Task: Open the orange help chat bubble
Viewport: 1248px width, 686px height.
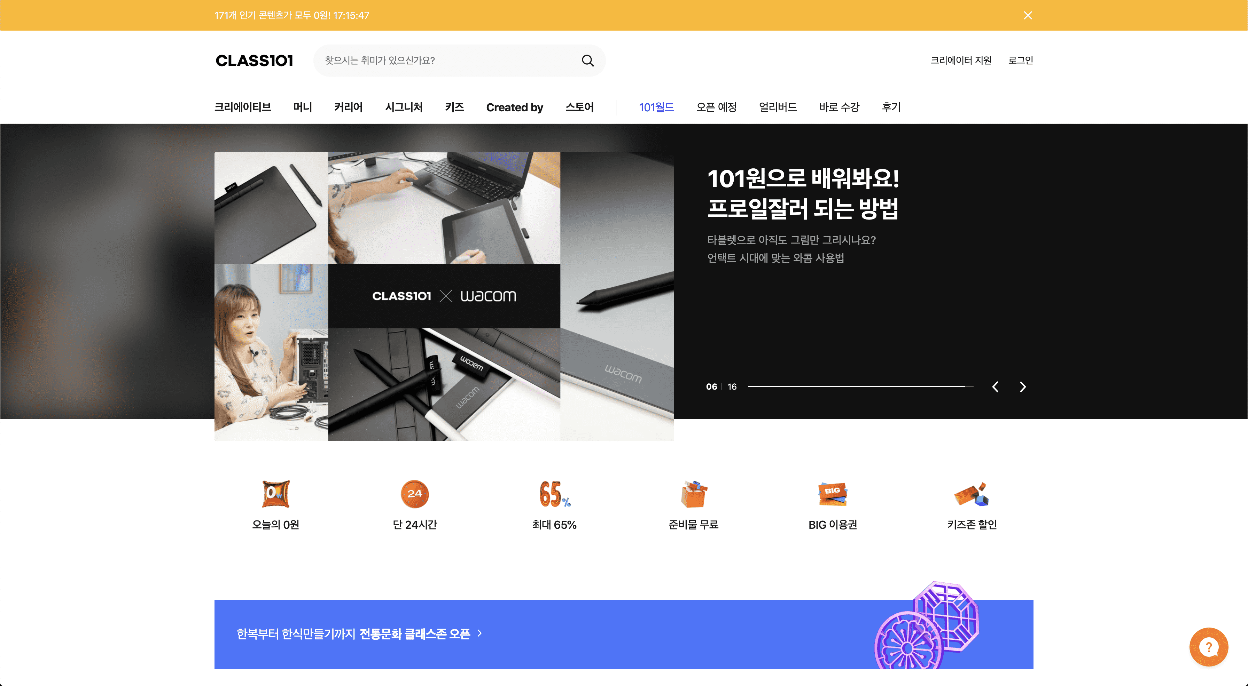Action: point(1208,647)
